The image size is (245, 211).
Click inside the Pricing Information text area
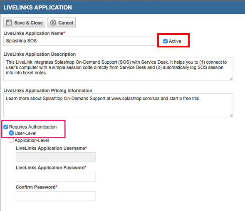(x=118, y=105)
